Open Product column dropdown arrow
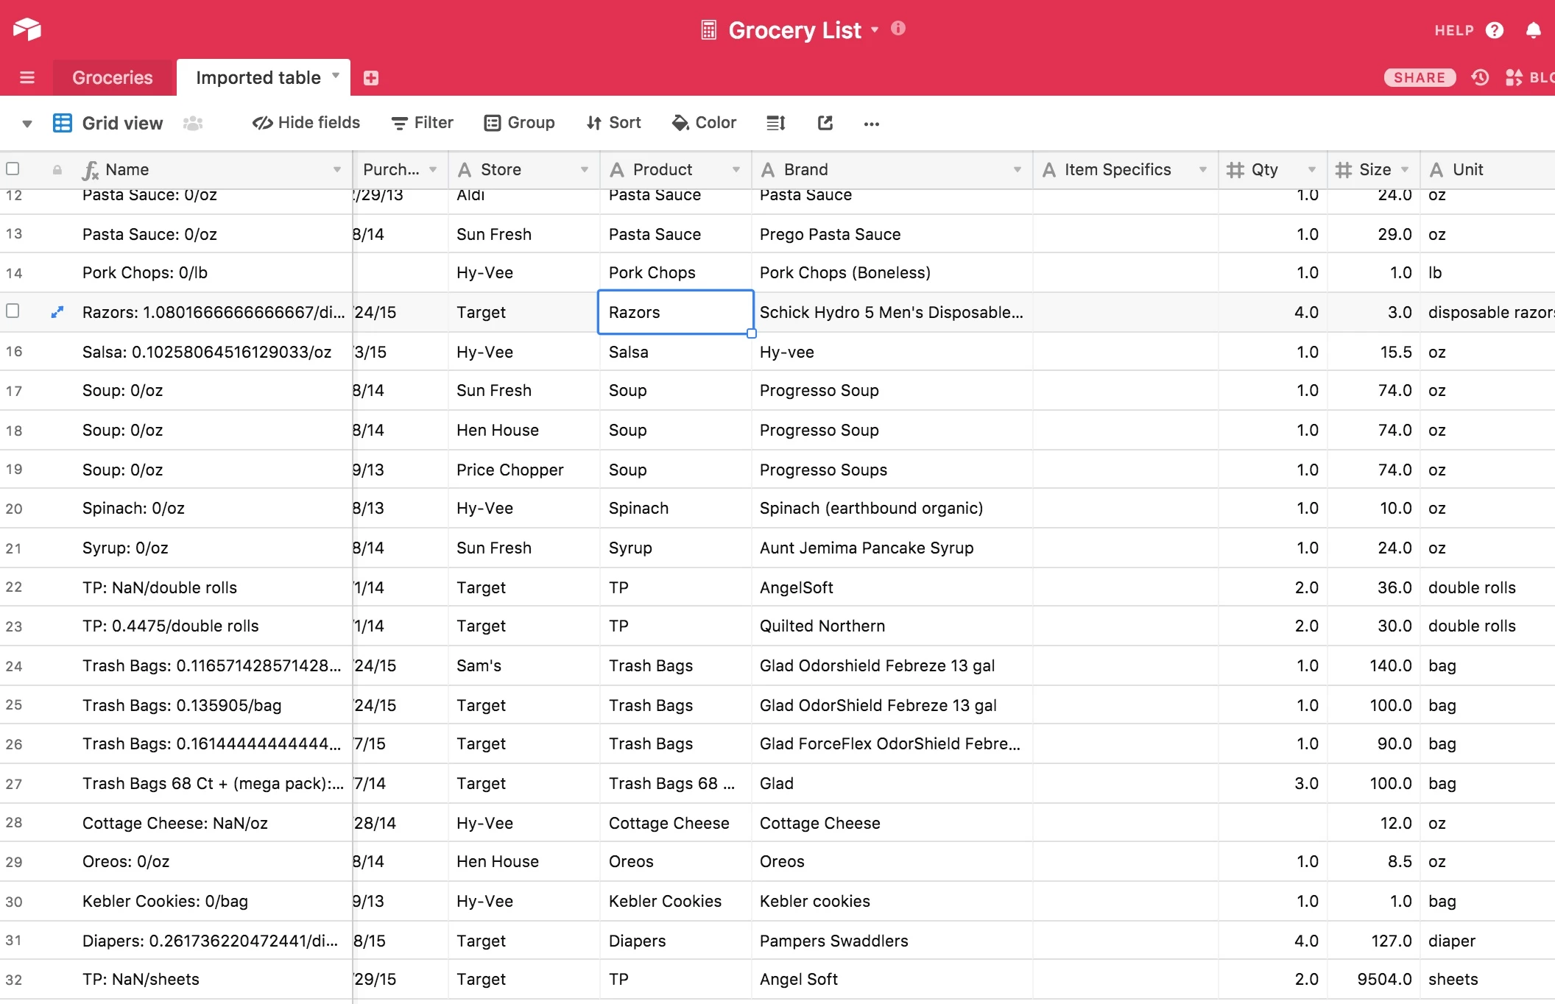 click(736, 170)
